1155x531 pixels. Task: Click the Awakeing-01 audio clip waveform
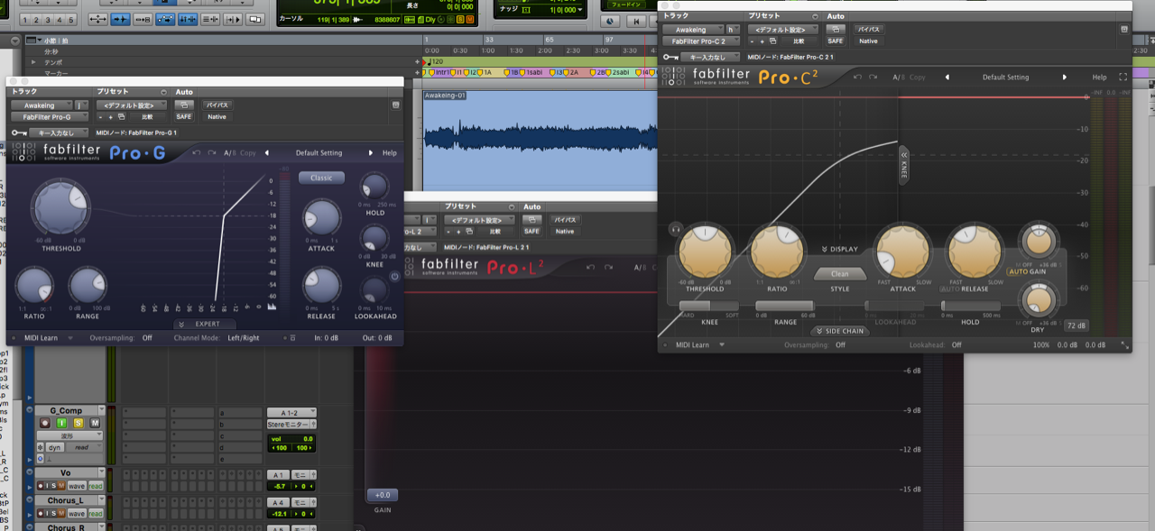tap(540, 139)
